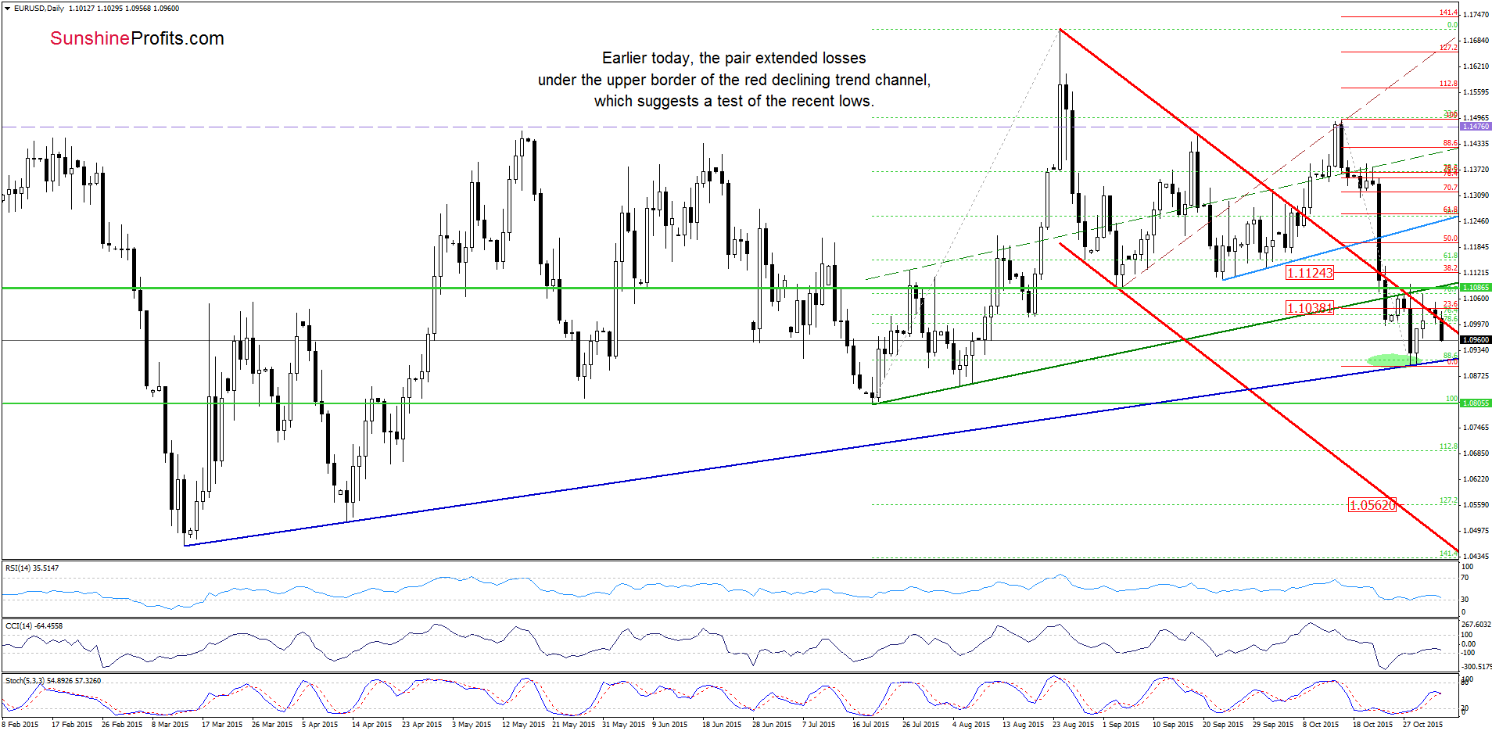The width and height of the screenshot is (1492, 731).
Task: Click the RSI(14) 35.5147 indicator label
Action: pos(32,568)
